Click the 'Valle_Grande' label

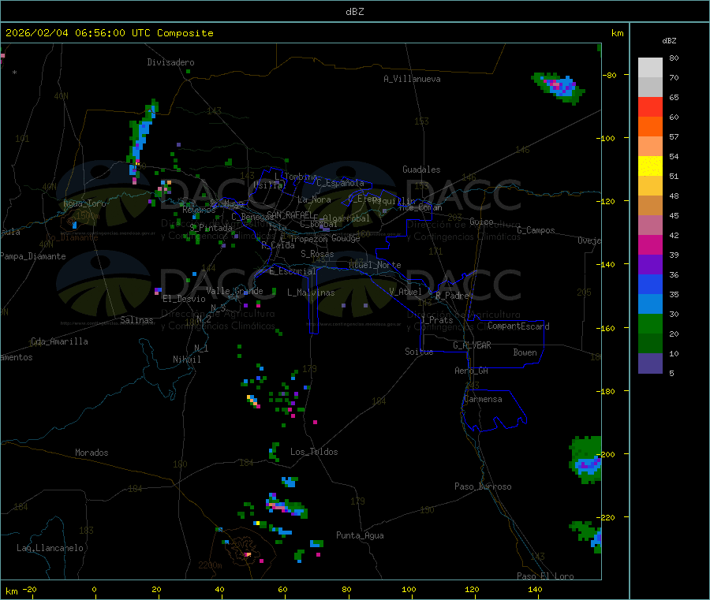coord(234,291)
